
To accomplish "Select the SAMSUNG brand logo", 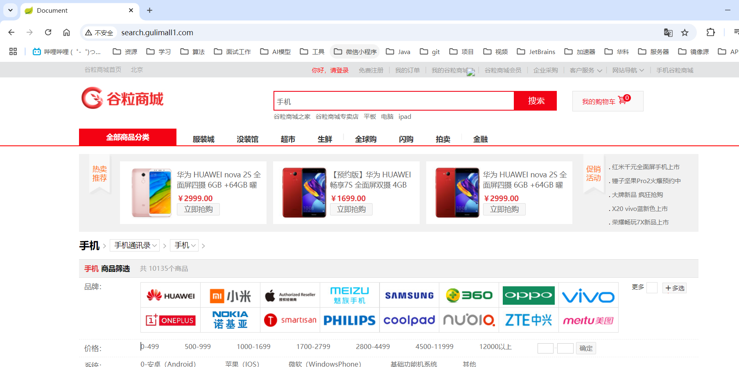I will point(409,295).
